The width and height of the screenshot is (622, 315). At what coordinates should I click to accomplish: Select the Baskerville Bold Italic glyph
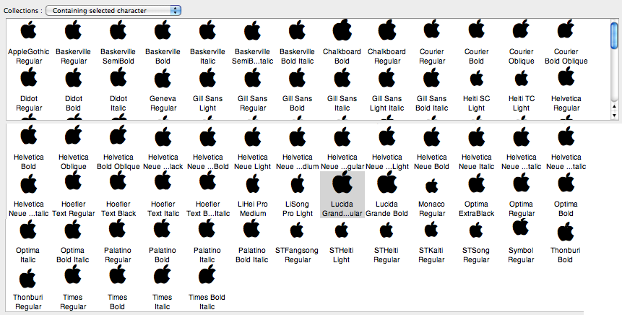click(x=298, y=30)
